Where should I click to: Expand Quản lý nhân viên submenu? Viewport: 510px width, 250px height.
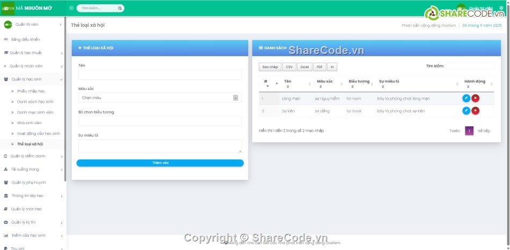pos(62,66)
